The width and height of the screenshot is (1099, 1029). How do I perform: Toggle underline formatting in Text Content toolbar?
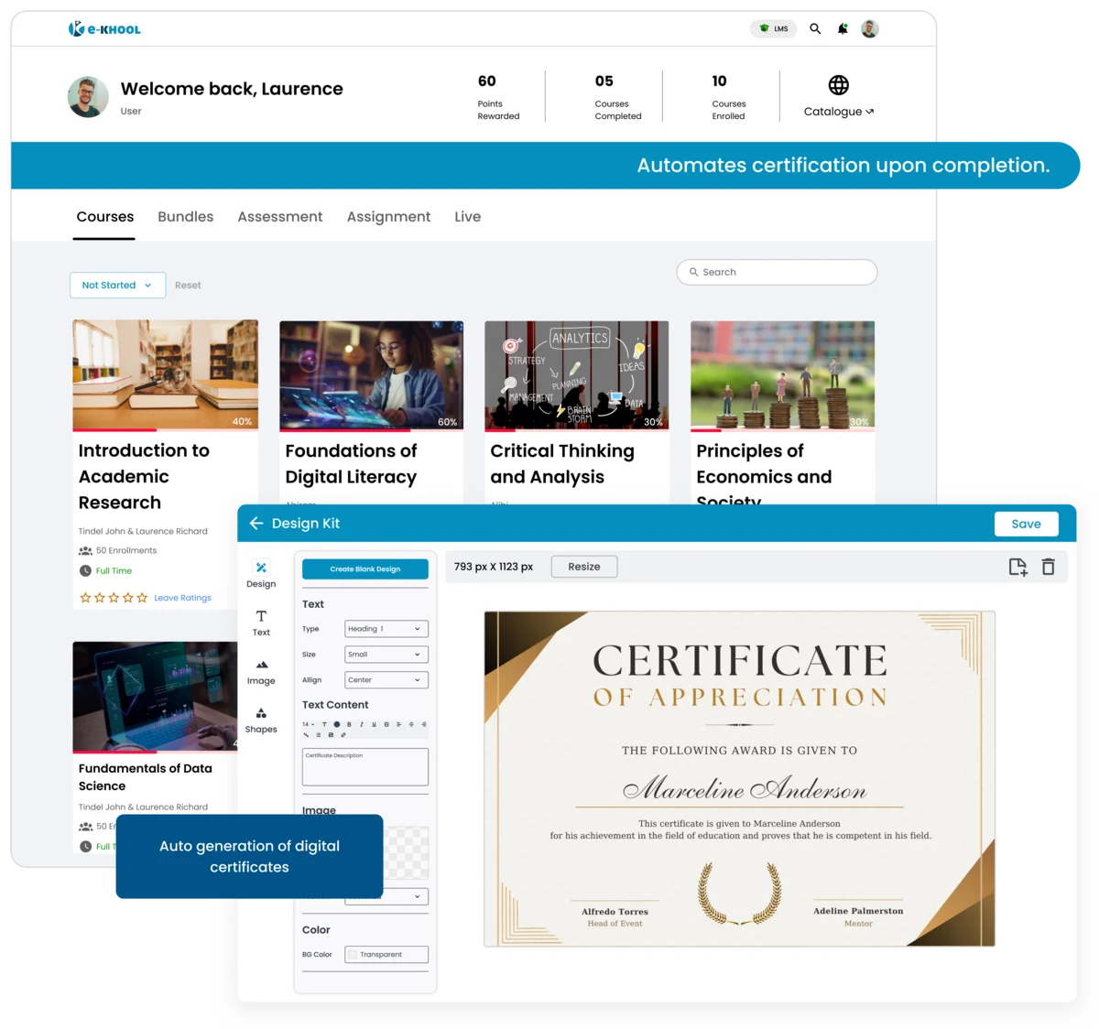click(x=375, y=724)
